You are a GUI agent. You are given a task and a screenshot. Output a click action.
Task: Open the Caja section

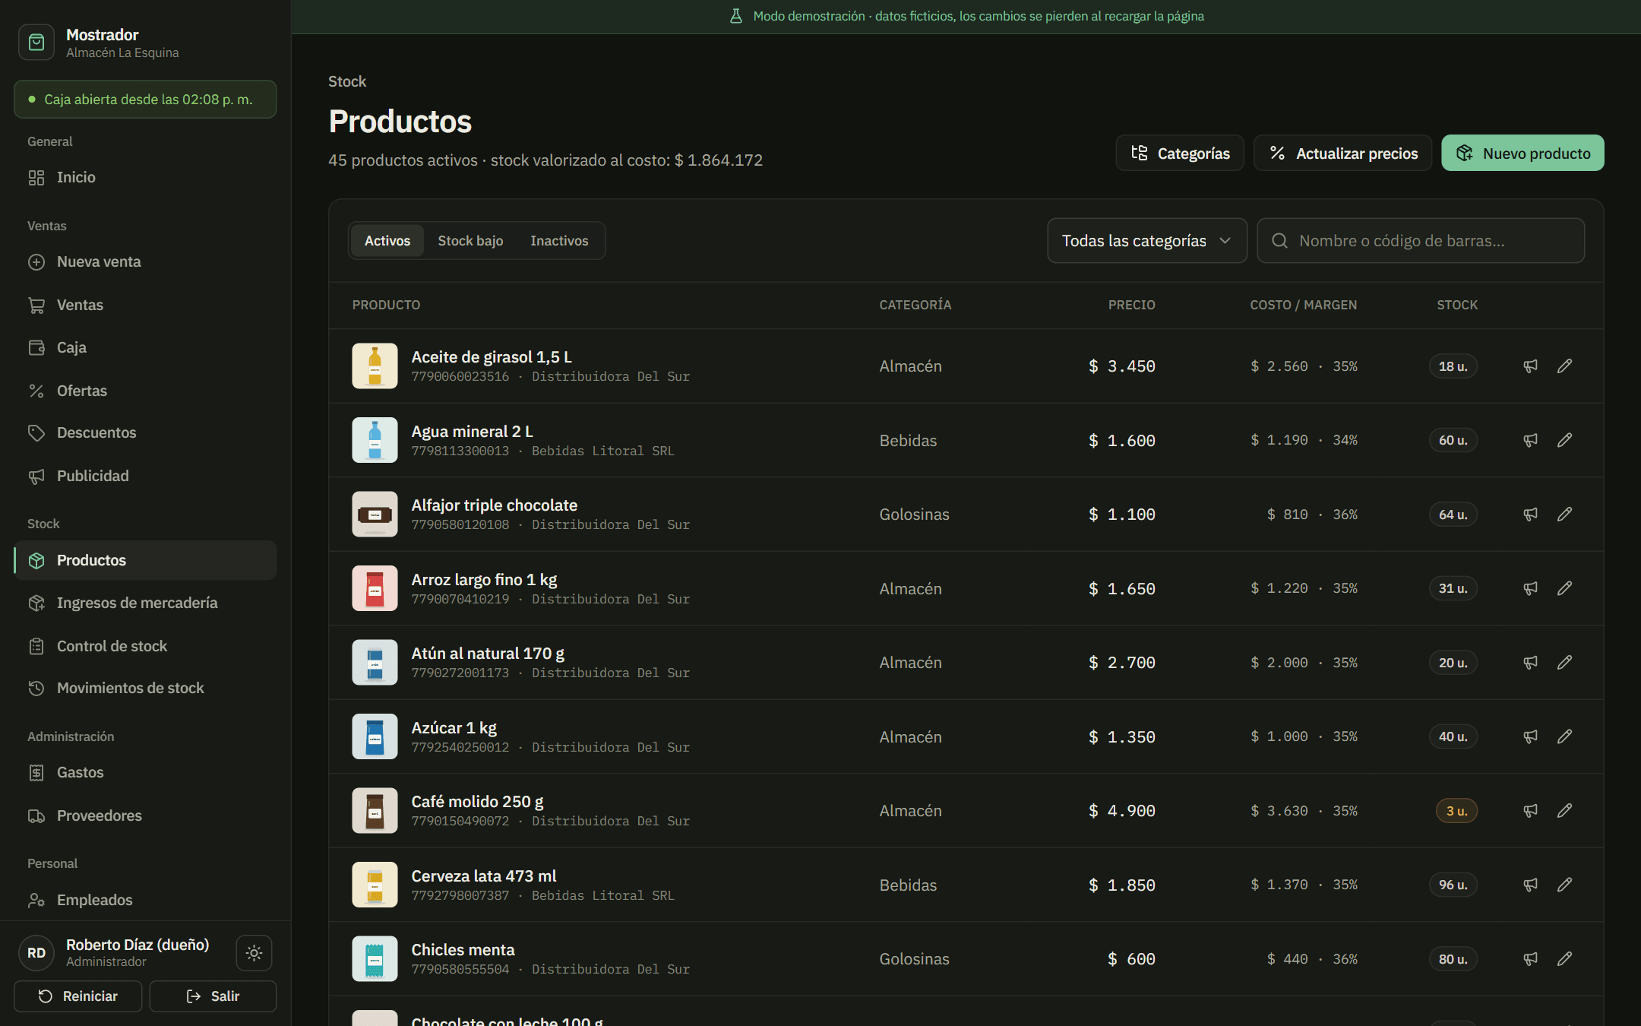click(145, 347)
